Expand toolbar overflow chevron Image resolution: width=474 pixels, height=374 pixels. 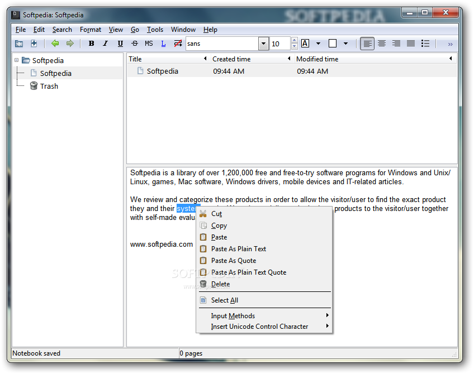click(x=451, y=44)
